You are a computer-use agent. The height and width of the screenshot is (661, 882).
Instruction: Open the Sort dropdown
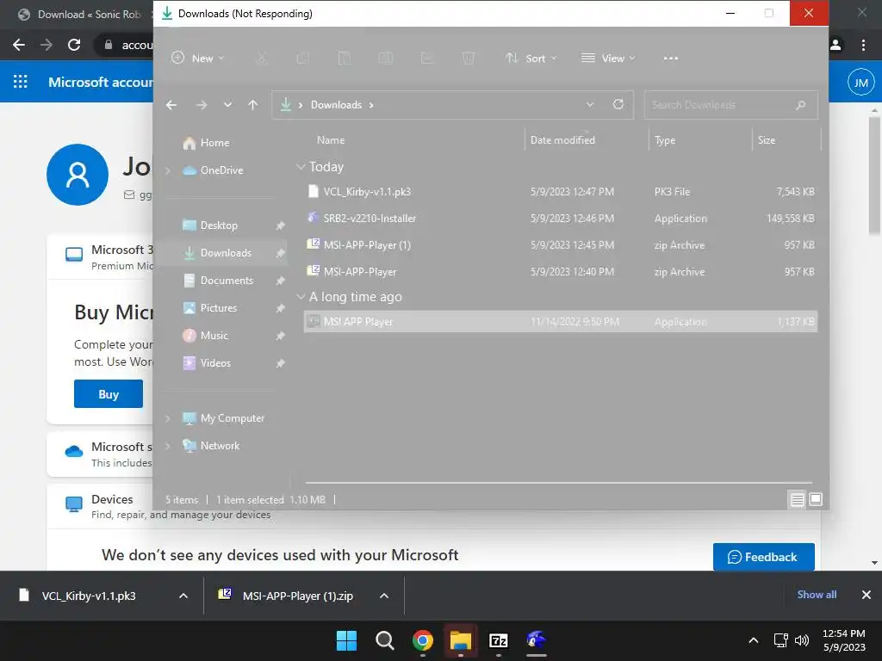[x=531, y=58]
